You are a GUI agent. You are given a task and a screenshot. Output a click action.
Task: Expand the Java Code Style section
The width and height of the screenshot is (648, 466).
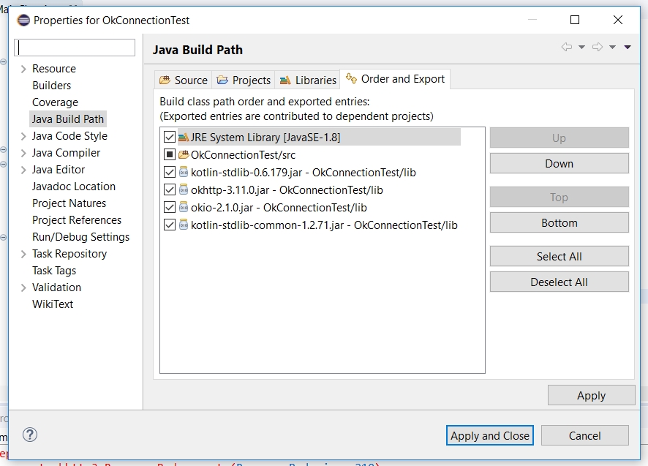(23, 135)
